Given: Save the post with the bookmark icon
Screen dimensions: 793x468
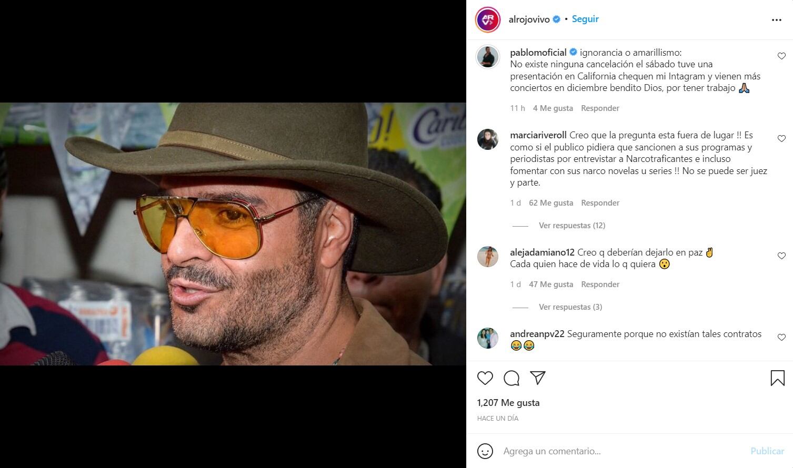Looking at the screenshot, I should click(x=777, y=378).
